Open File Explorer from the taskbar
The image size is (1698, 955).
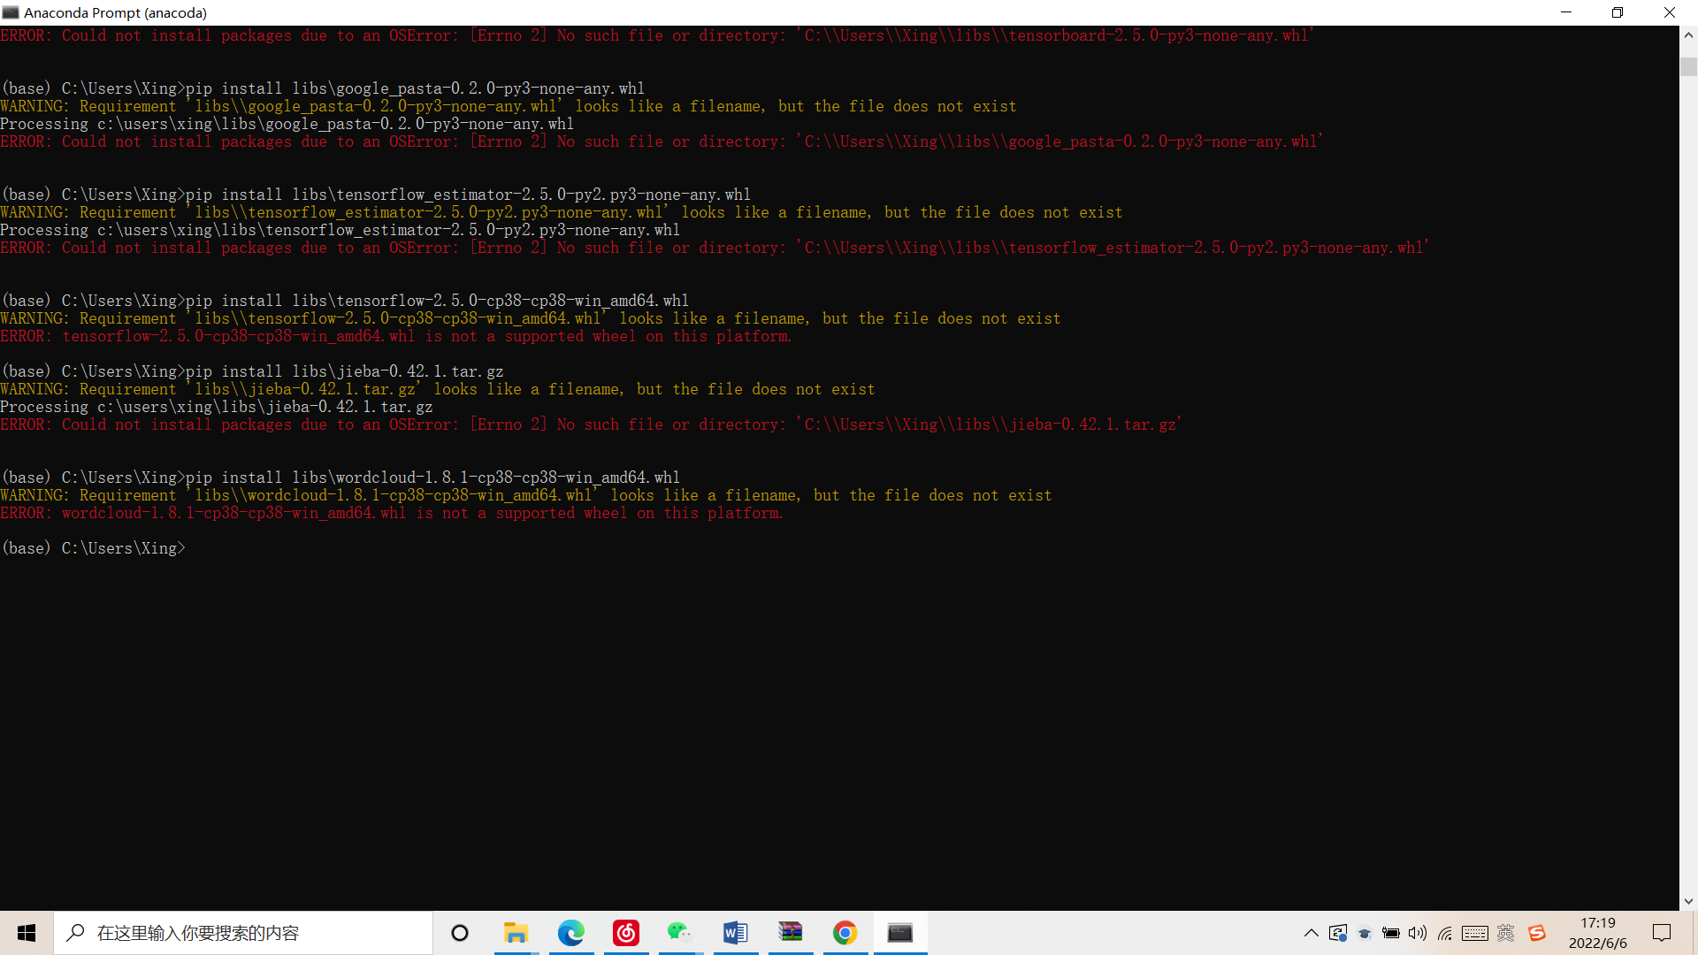516,933
